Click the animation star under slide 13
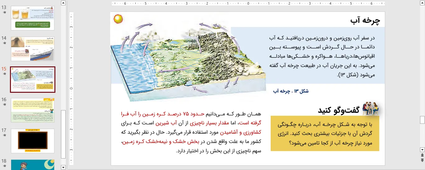Viewport: 425px width, 170px height. click(x=4, y=13)
